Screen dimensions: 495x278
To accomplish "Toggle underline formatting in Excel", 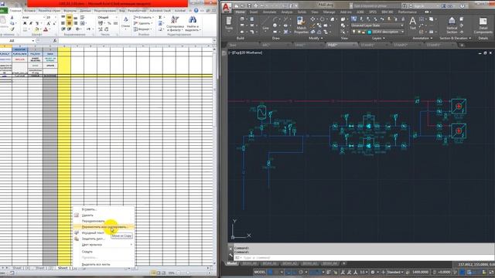I will pyautogui.click(x=36, y=23).
